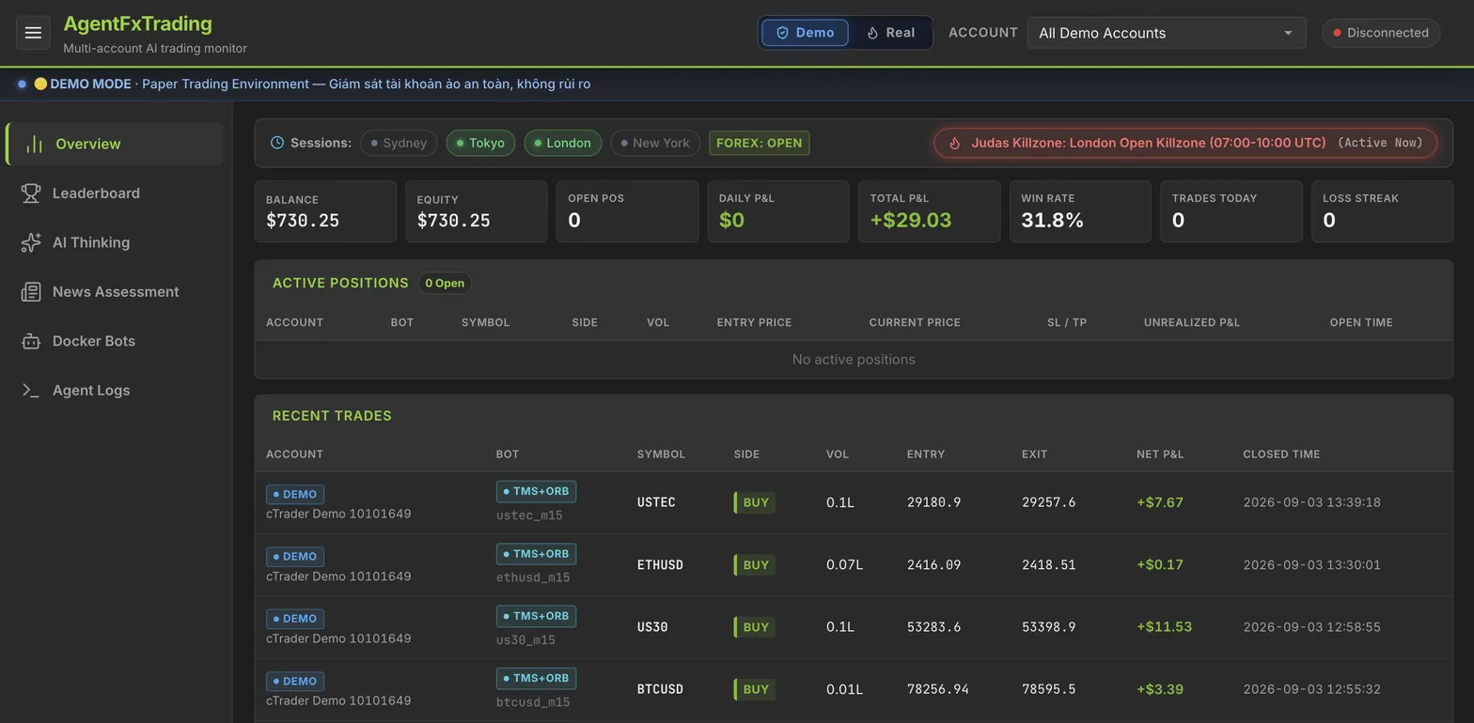Click the BTCUSD symbol cell
The image size is (1474, 723).
660,689
